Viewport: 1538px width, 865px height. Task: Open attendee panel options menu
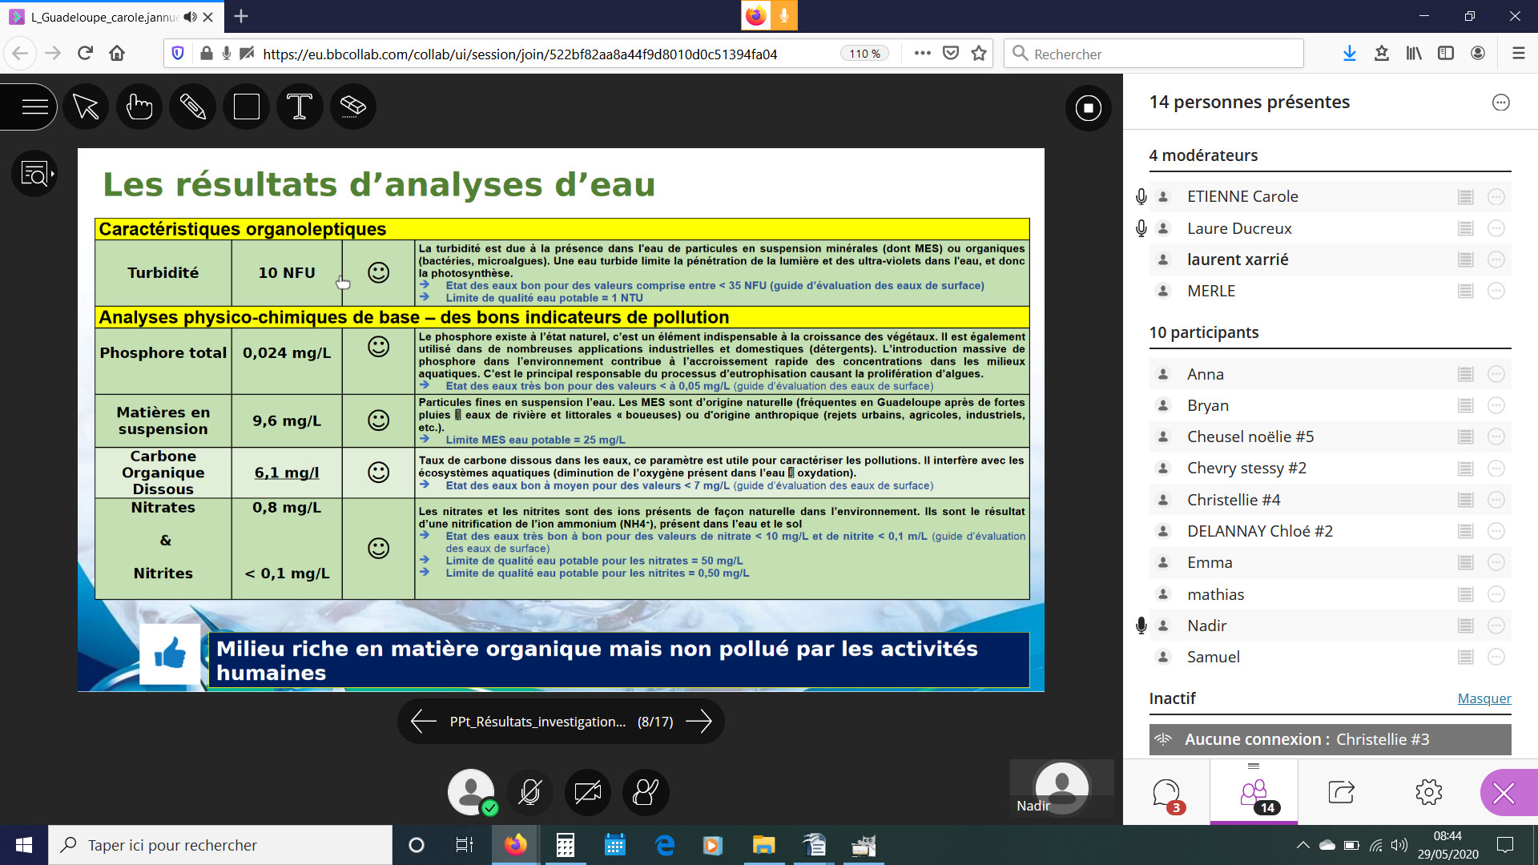(1500, 103)
